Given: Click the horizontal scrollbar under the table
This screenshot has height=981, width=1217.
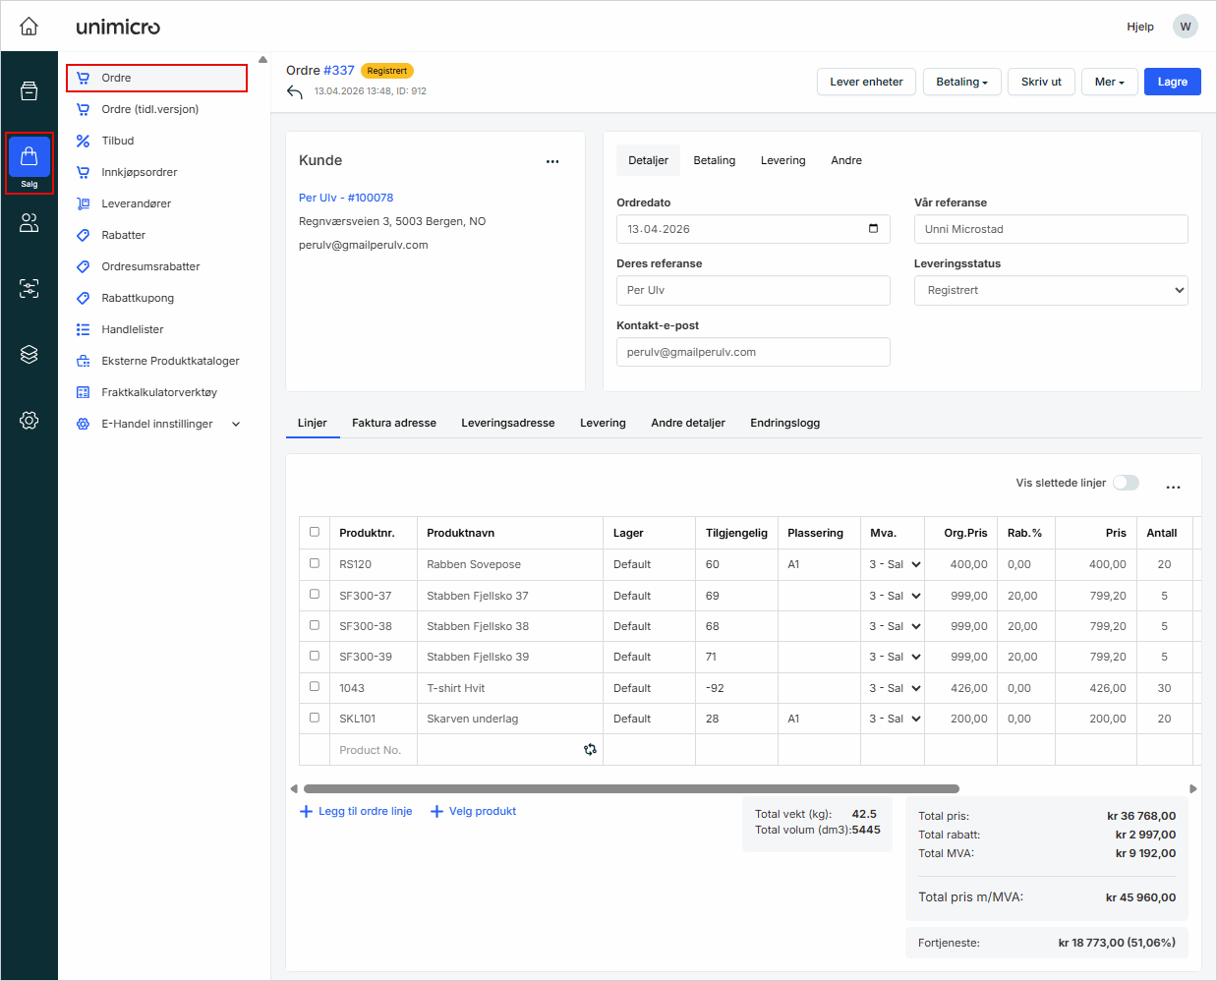Looking at the screenshot, I should tap(631, 788).
